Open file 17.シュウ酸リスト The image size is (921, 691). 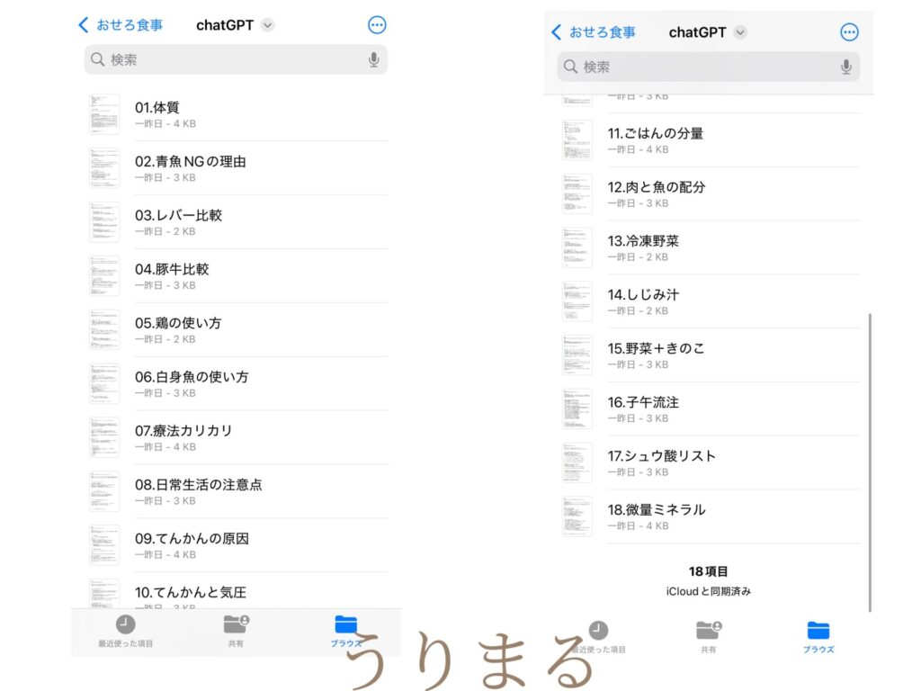711,463
